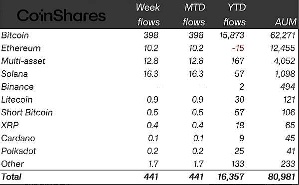Click the AUM column header
The height and width of the screenshot is (185, 299).
click(x=286, y=22)
